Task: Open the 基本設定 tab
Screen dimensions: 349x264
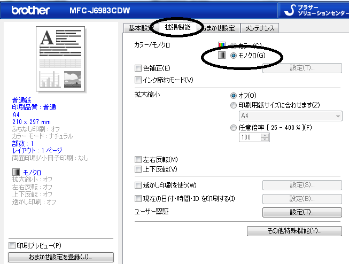Action: point(141,28)
